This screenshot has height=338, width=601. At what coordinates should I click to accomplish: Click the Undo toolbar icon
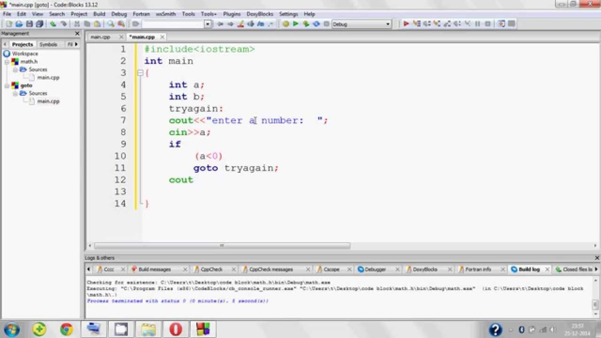click(53, 24)
